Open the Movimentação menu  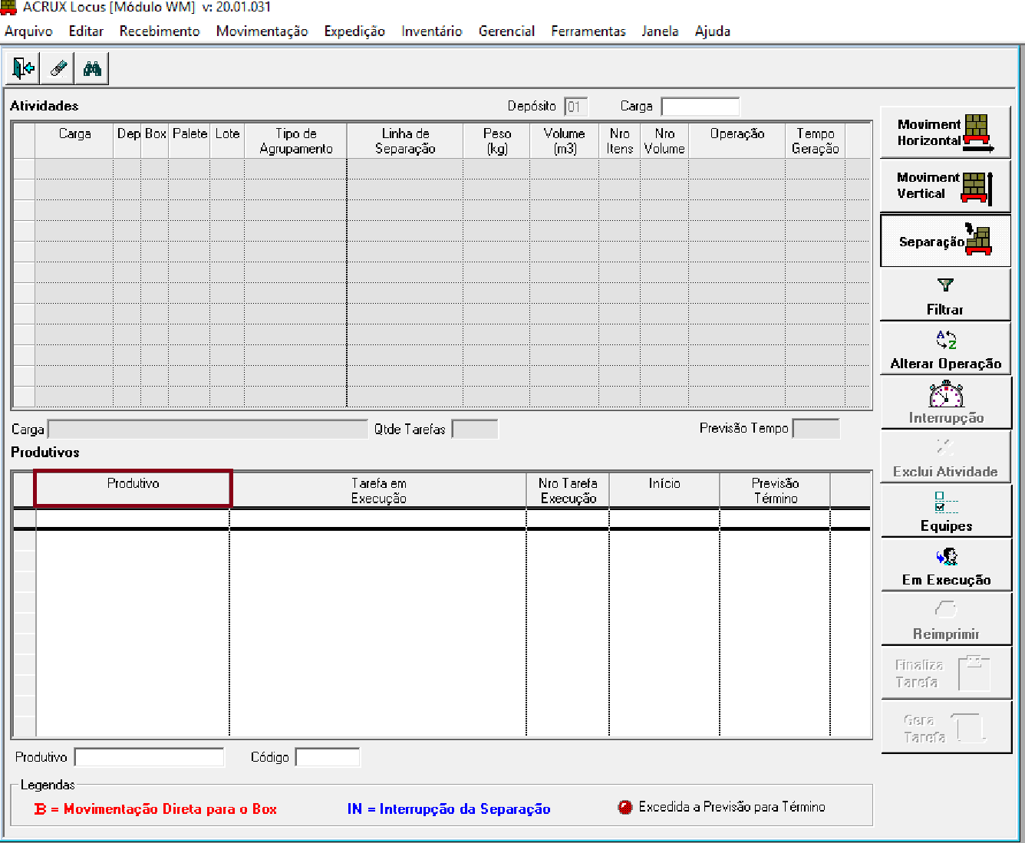(262, 31)
